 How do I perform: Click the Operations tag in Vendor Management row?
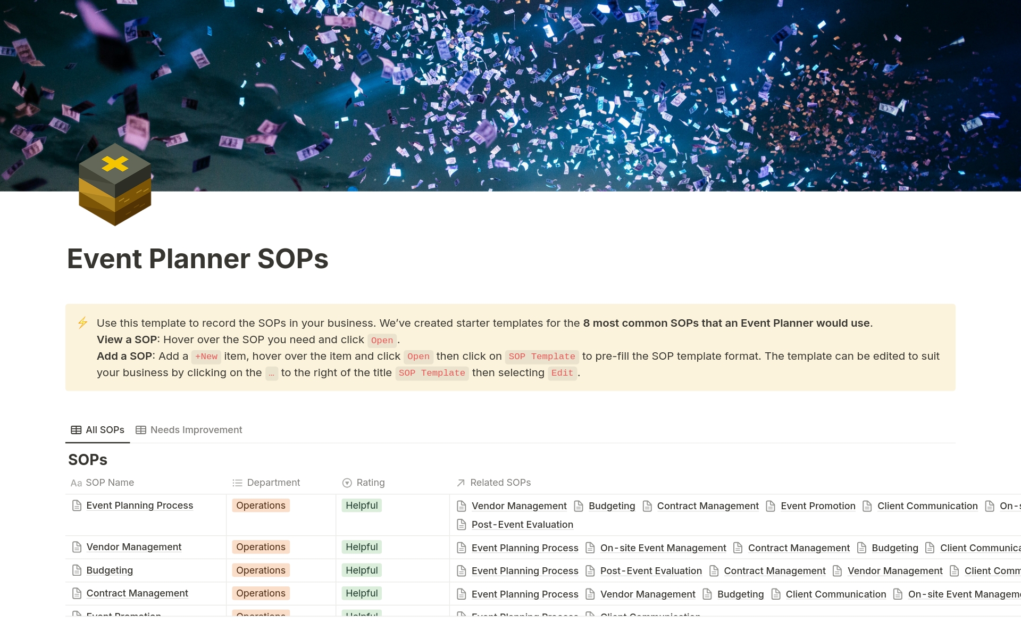tap(261, 547)
